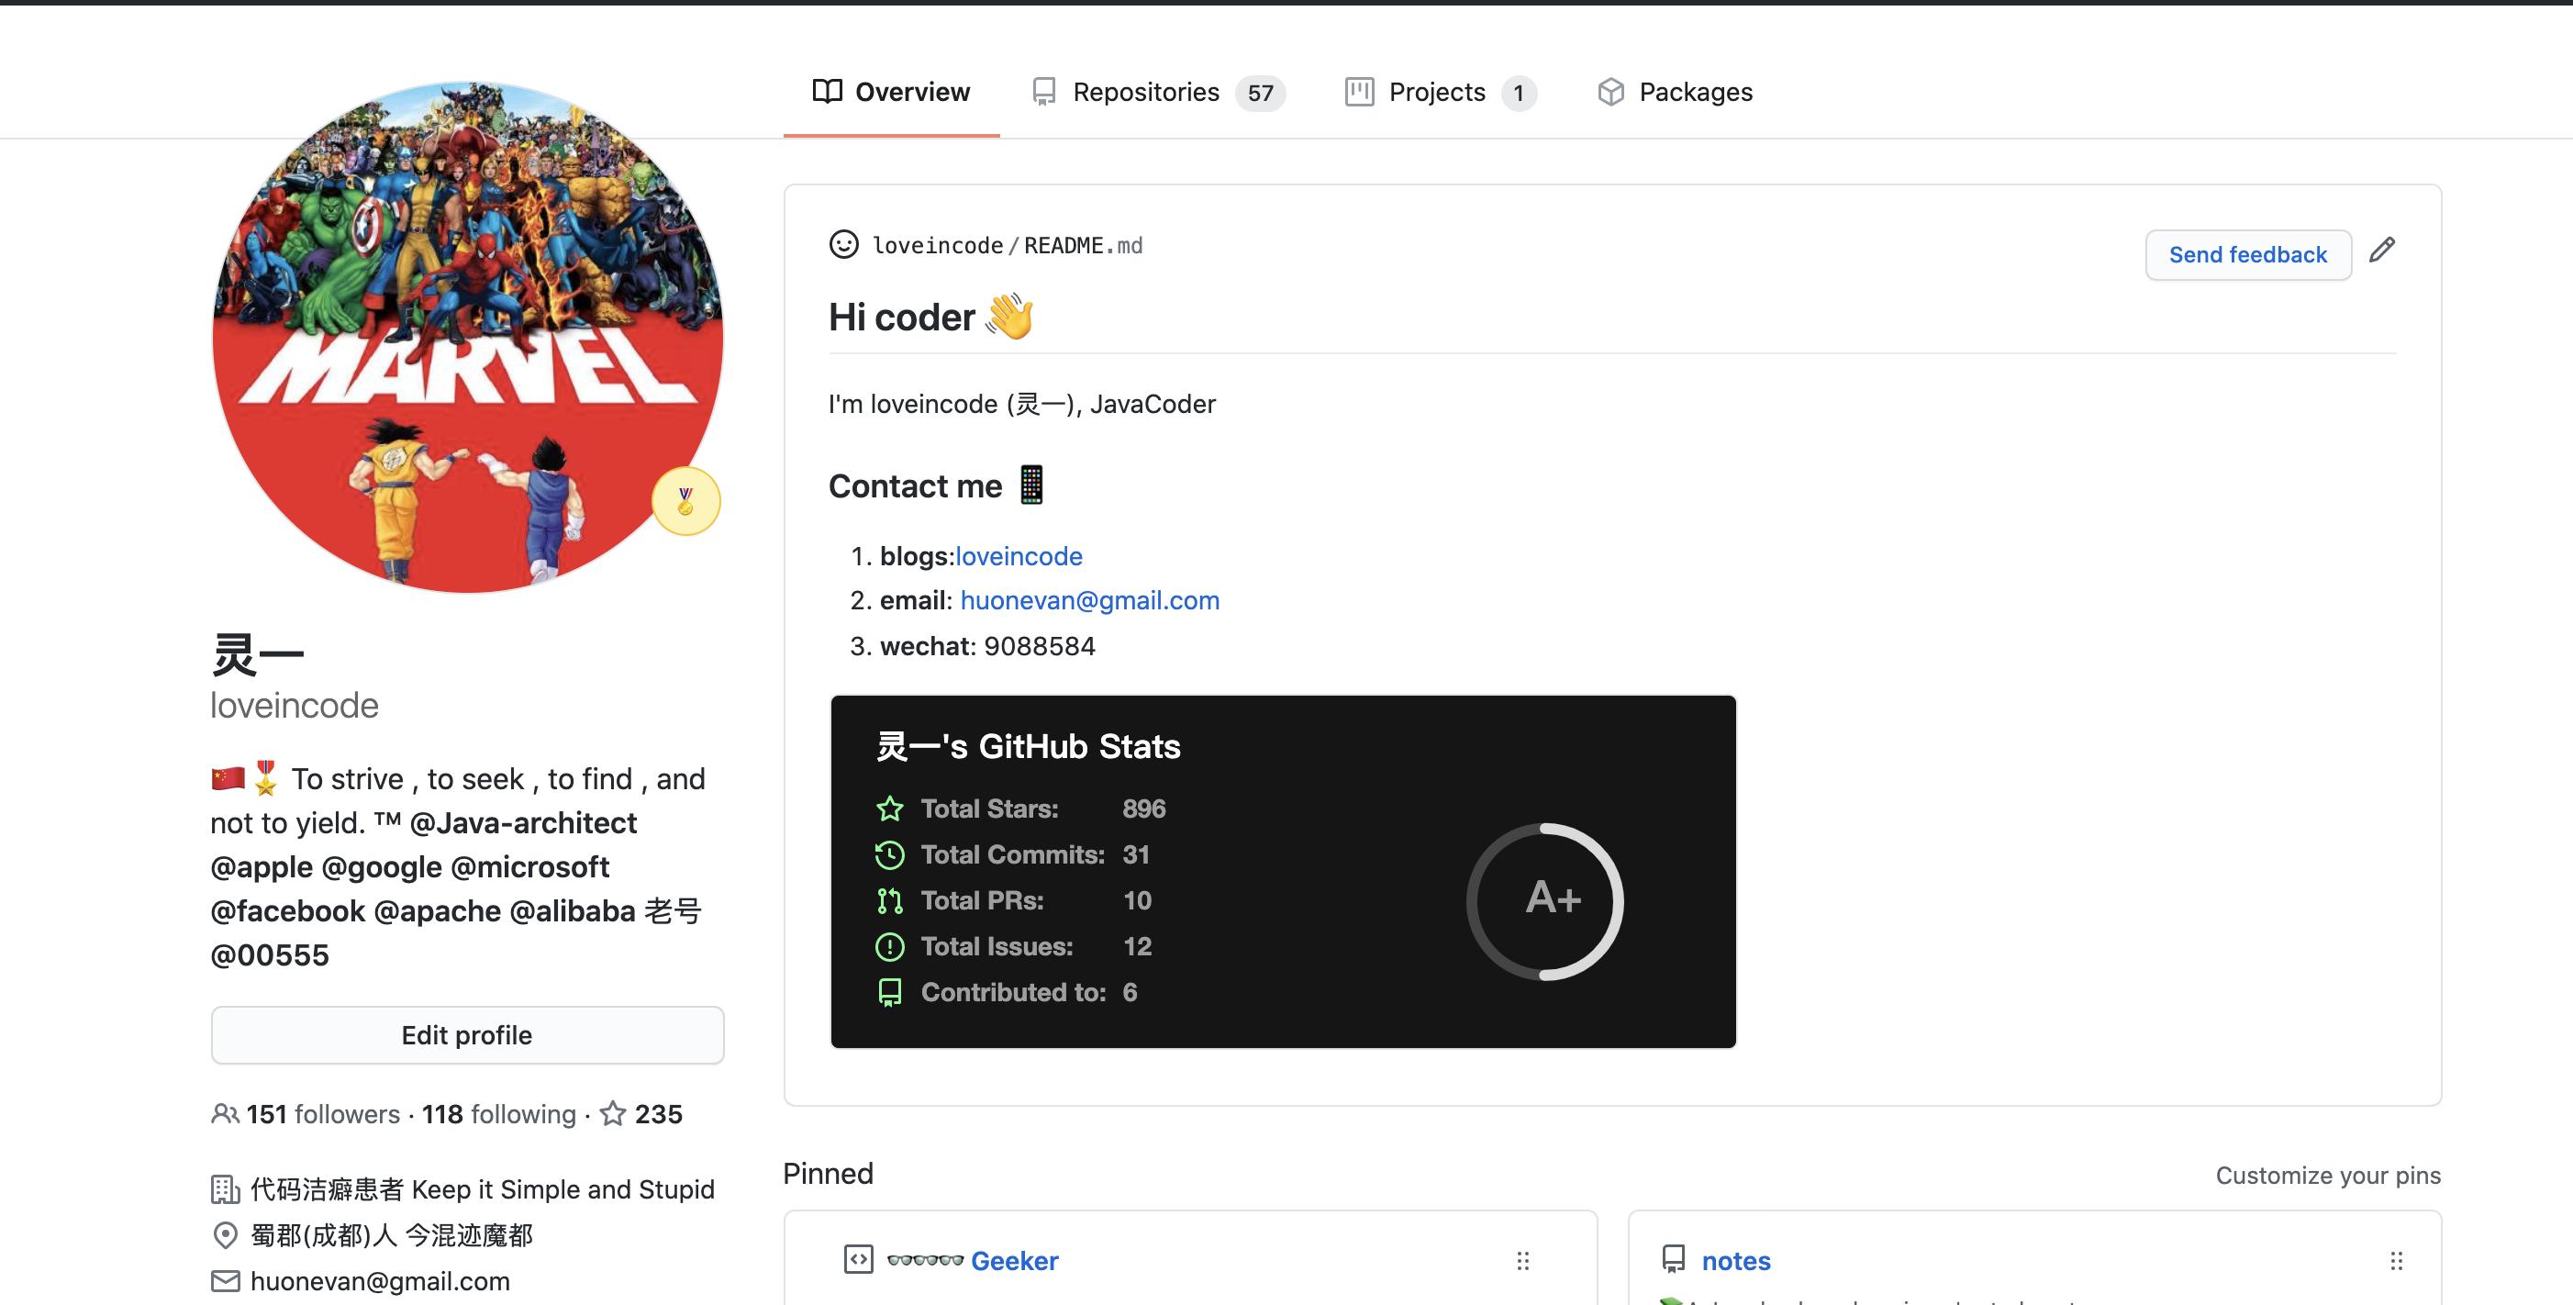Click the star icon next to Total Stars
The height and width of the screenshot is (1305, 2573).
889,809
